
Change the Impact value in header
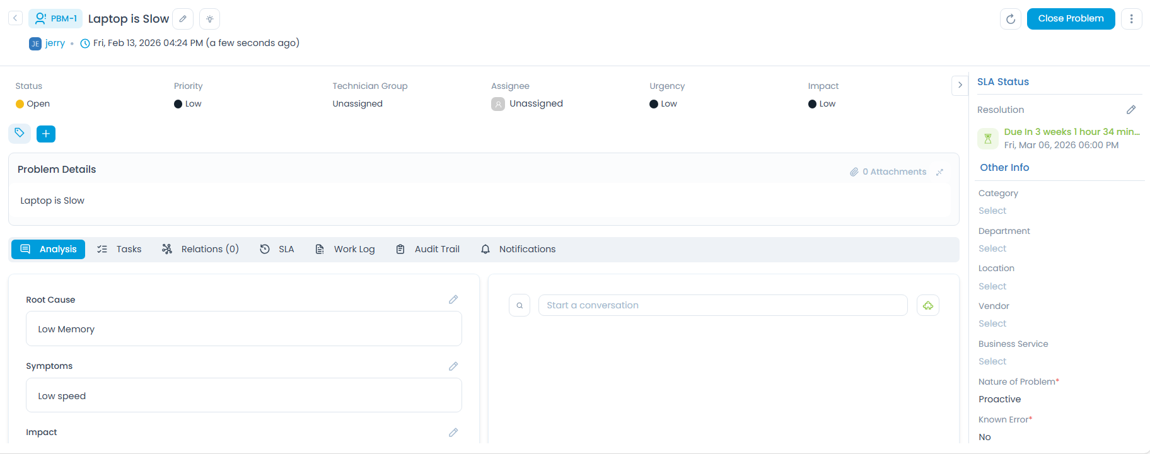click(x=822, y=104)
